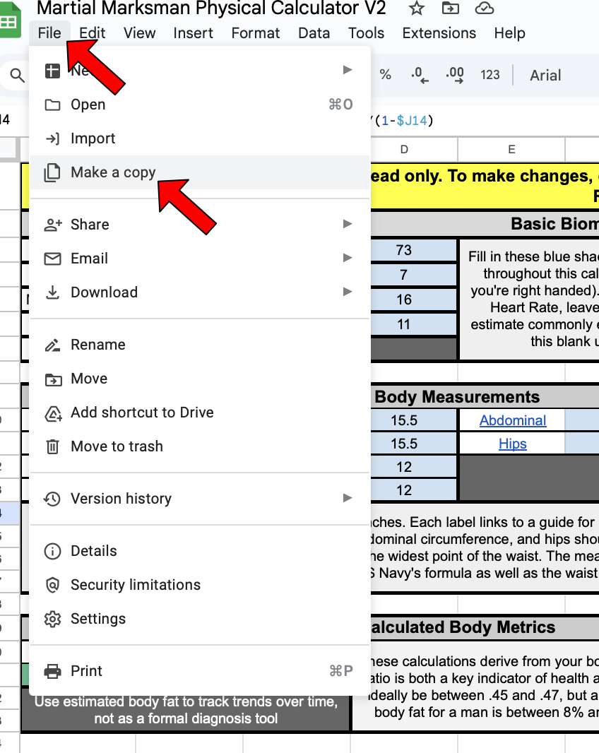This screenshot has height=753, width=599.
Task: Star this spreadsheet as a favorite
Action: [x=416, y=9]
